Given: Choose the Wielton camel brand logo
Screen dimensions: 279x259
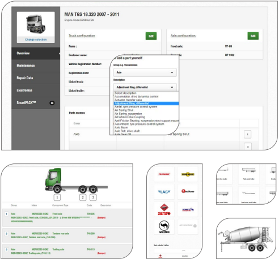Looking at the screenshot, I should (164, 227).
